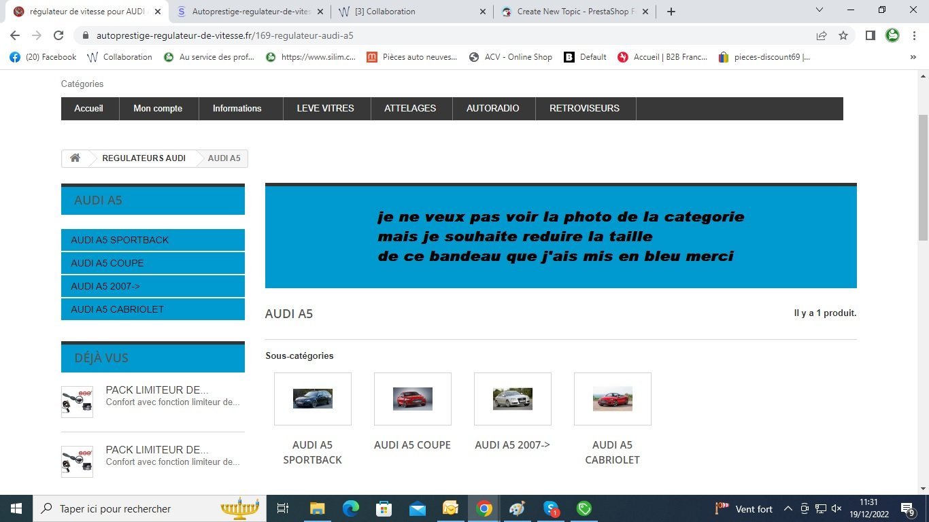This screenshot has width=929, height=522.
Task: Open the tab search chevron
Action: coord(820,10)
